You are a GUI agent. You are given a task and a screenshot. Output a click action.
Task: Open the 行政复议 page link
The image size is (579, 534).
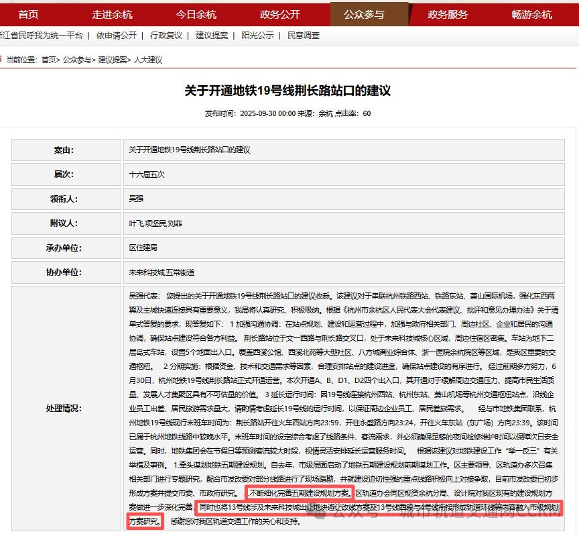(x=166, y=36)
